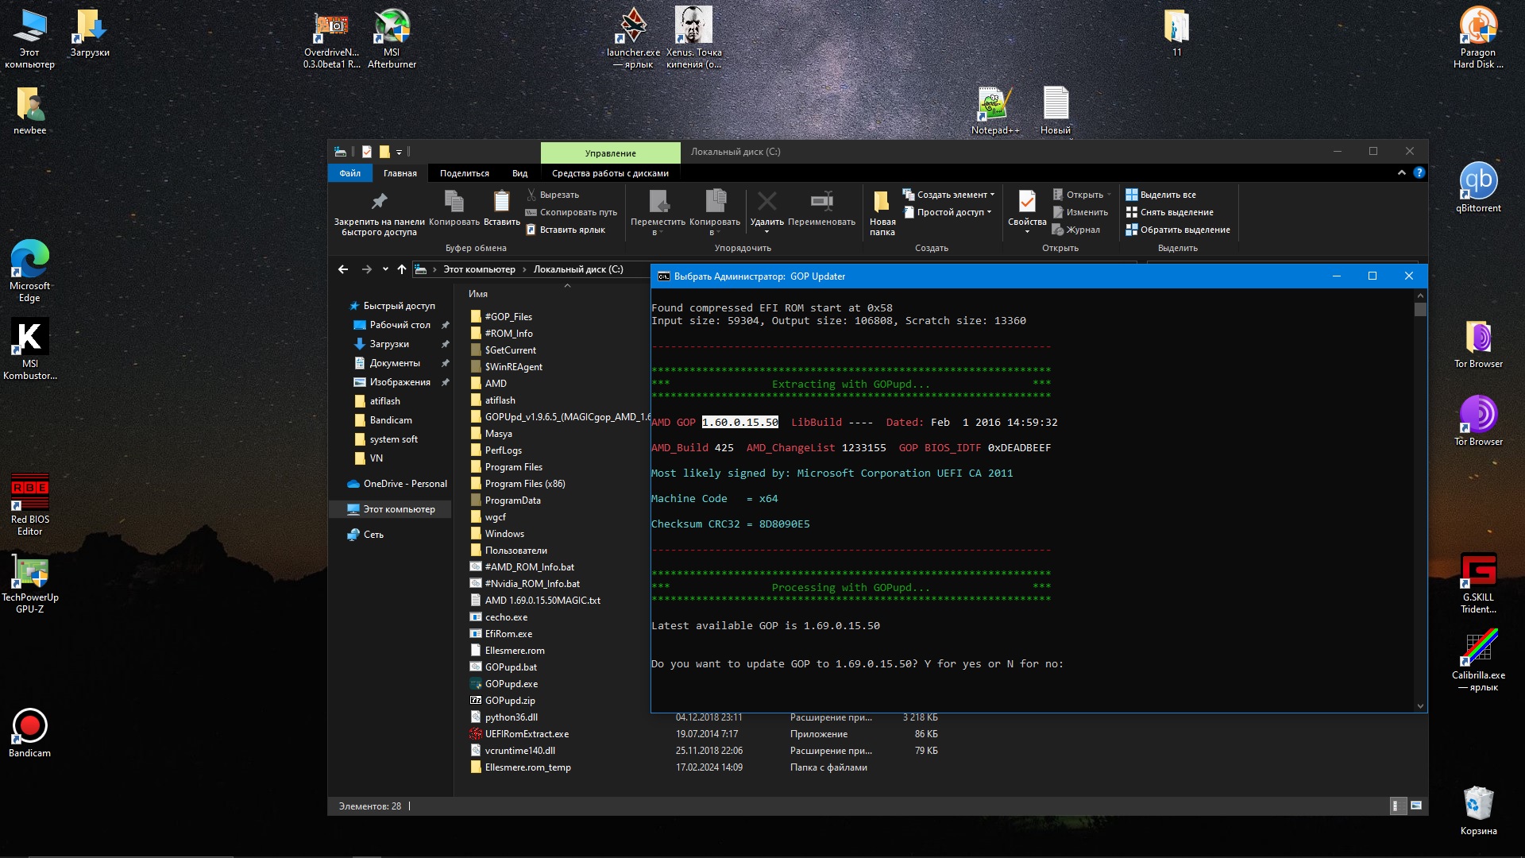Click the New Folder icon
1525x858 pixels.
882,202
